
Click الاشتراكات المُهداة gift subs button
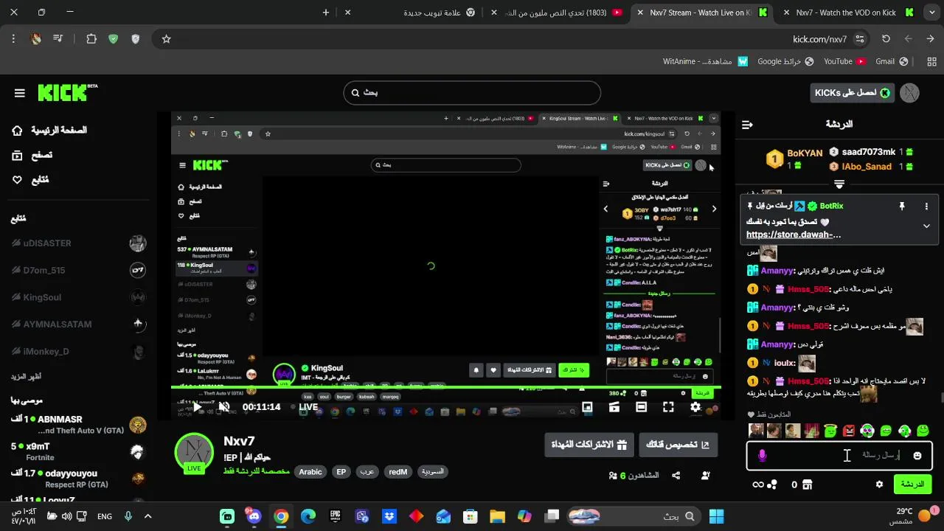(x=589, y=445)
